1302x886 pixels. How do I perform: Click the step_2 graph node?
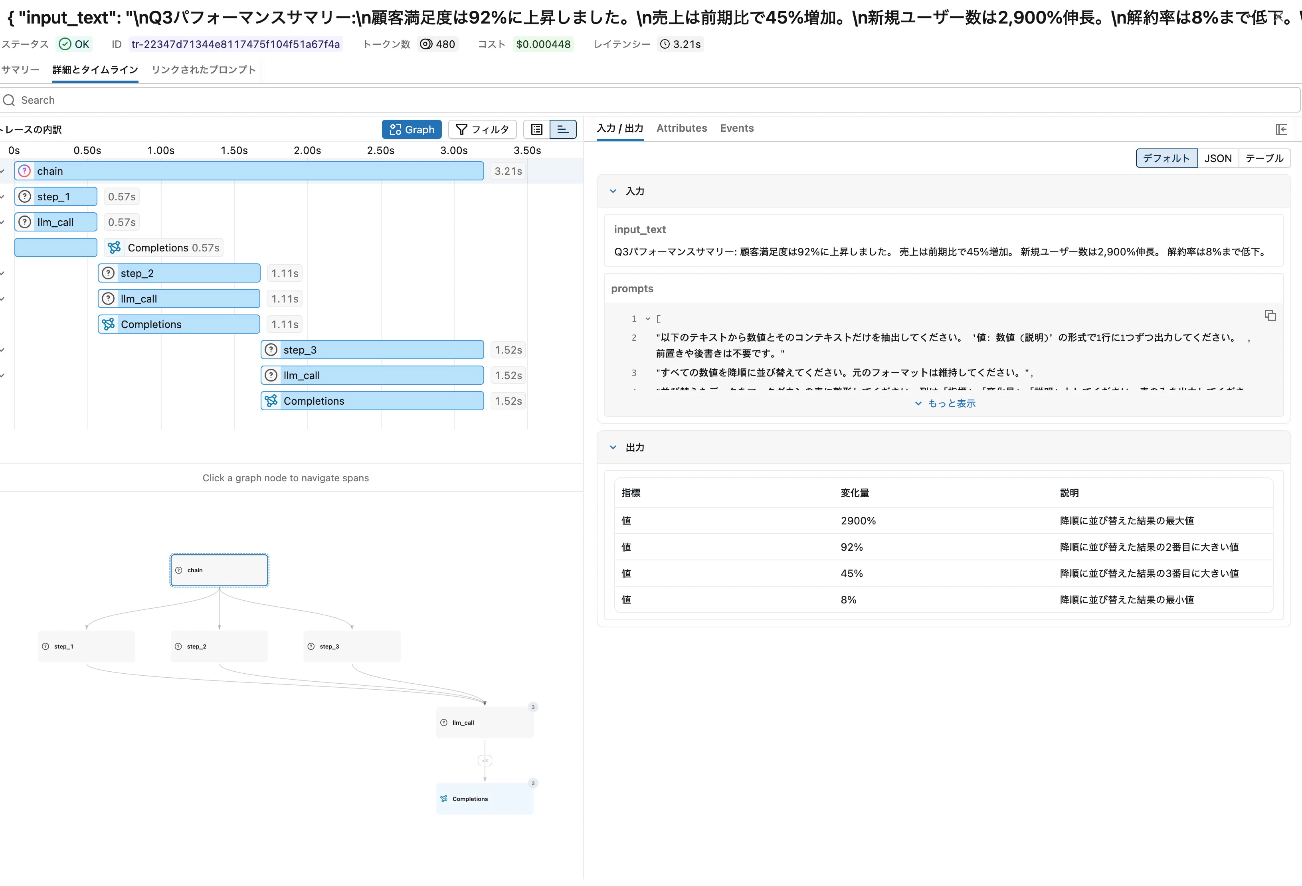219,646
